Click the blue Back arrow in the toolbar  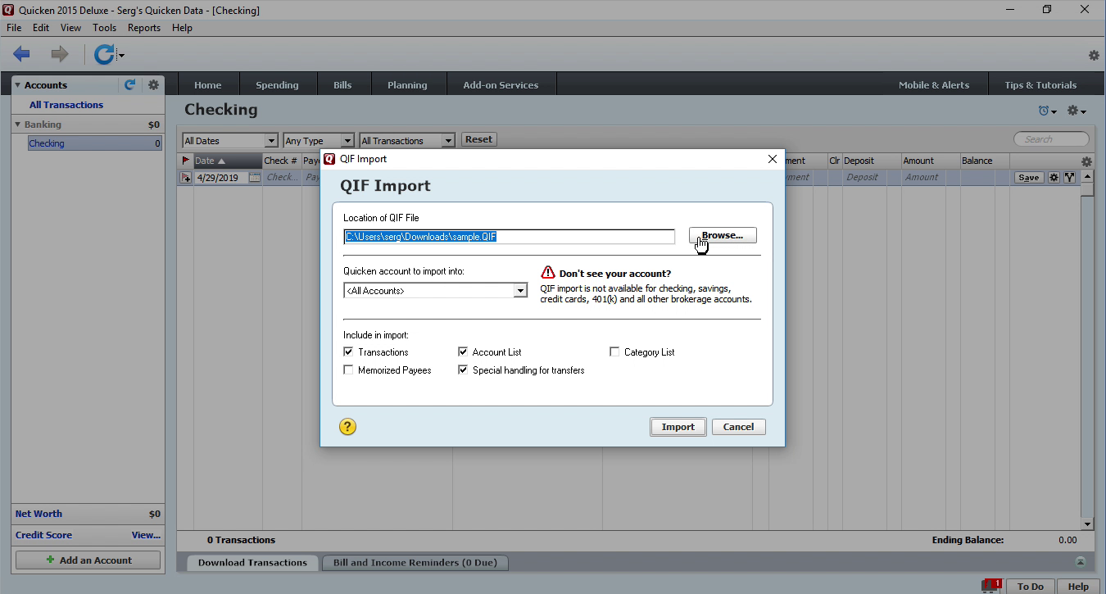[x=21, y=55]
